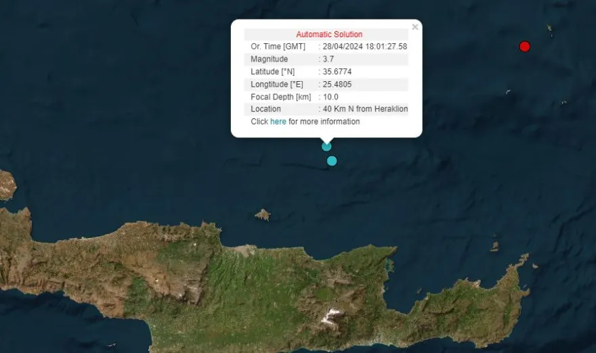
Task: Click the '40 Km N from Heraklion' location text
Action: click(x=365, y=110)
